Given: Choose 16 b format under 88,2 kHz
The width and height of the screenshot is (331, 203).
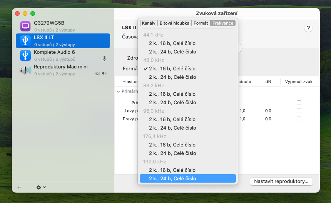Looking at the screenshot, I should (188, 94).
